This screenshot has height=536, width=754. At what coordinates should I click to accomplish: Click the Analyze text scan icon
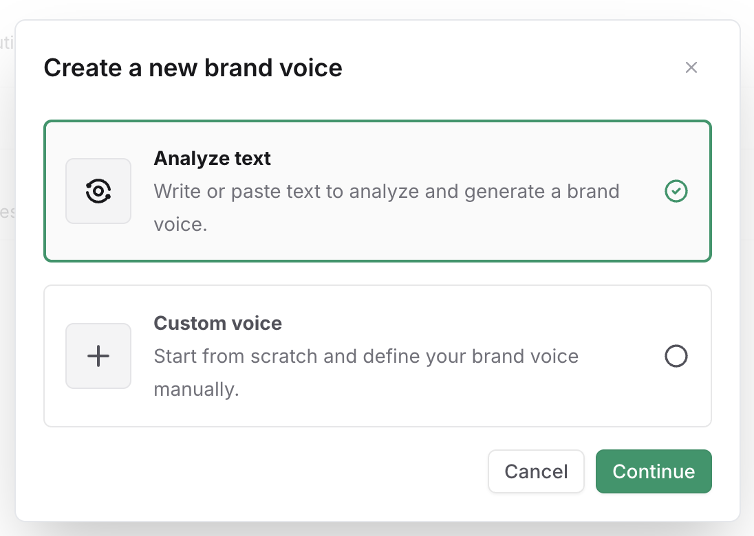coord(98,191)
